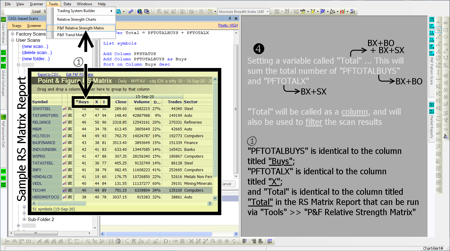450x251 pixels.
Task: Click the (delete scan...) link
Action: pyautogui.click(x=37, y=53)
